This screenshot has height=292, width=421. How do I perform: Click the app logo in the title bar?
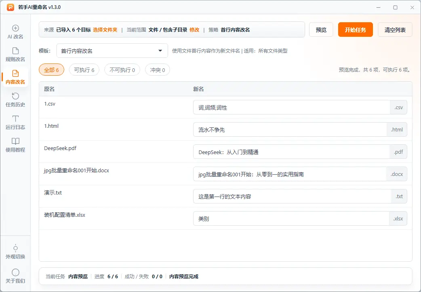(11, 7)
